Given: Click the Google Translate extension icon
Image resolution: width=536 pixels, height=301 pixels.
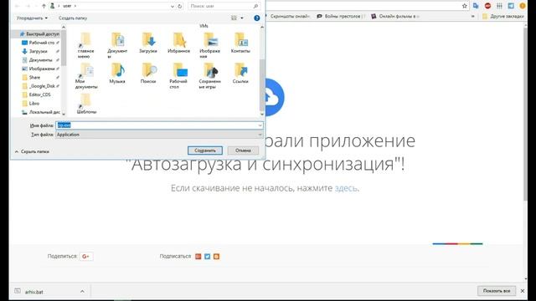Looking at the screenshot, I should pyautogui.click(x=476, y=6).
